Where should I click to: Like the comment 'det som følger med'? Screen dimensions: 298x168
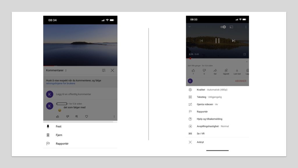[58, 116]
